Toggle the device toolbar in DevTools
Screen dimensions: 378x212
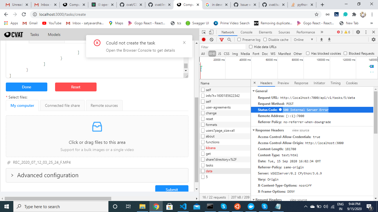click(211, 32)
